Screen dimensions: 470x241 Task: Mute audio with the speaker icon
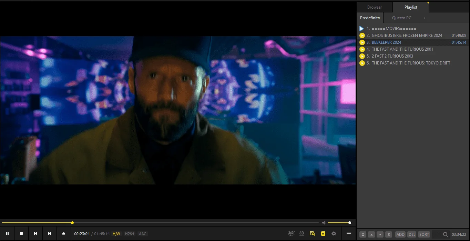(x=324, y=223)
